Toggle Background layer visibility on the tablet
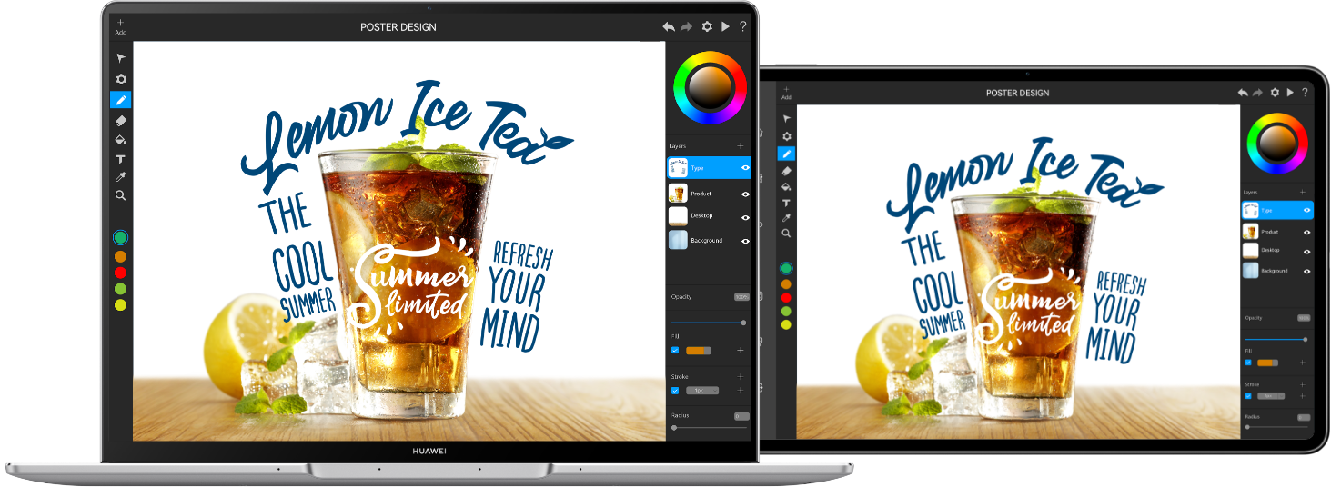Image resolution: width=1331 pixels, height=487 pixels. click(x=1306, y=271)
